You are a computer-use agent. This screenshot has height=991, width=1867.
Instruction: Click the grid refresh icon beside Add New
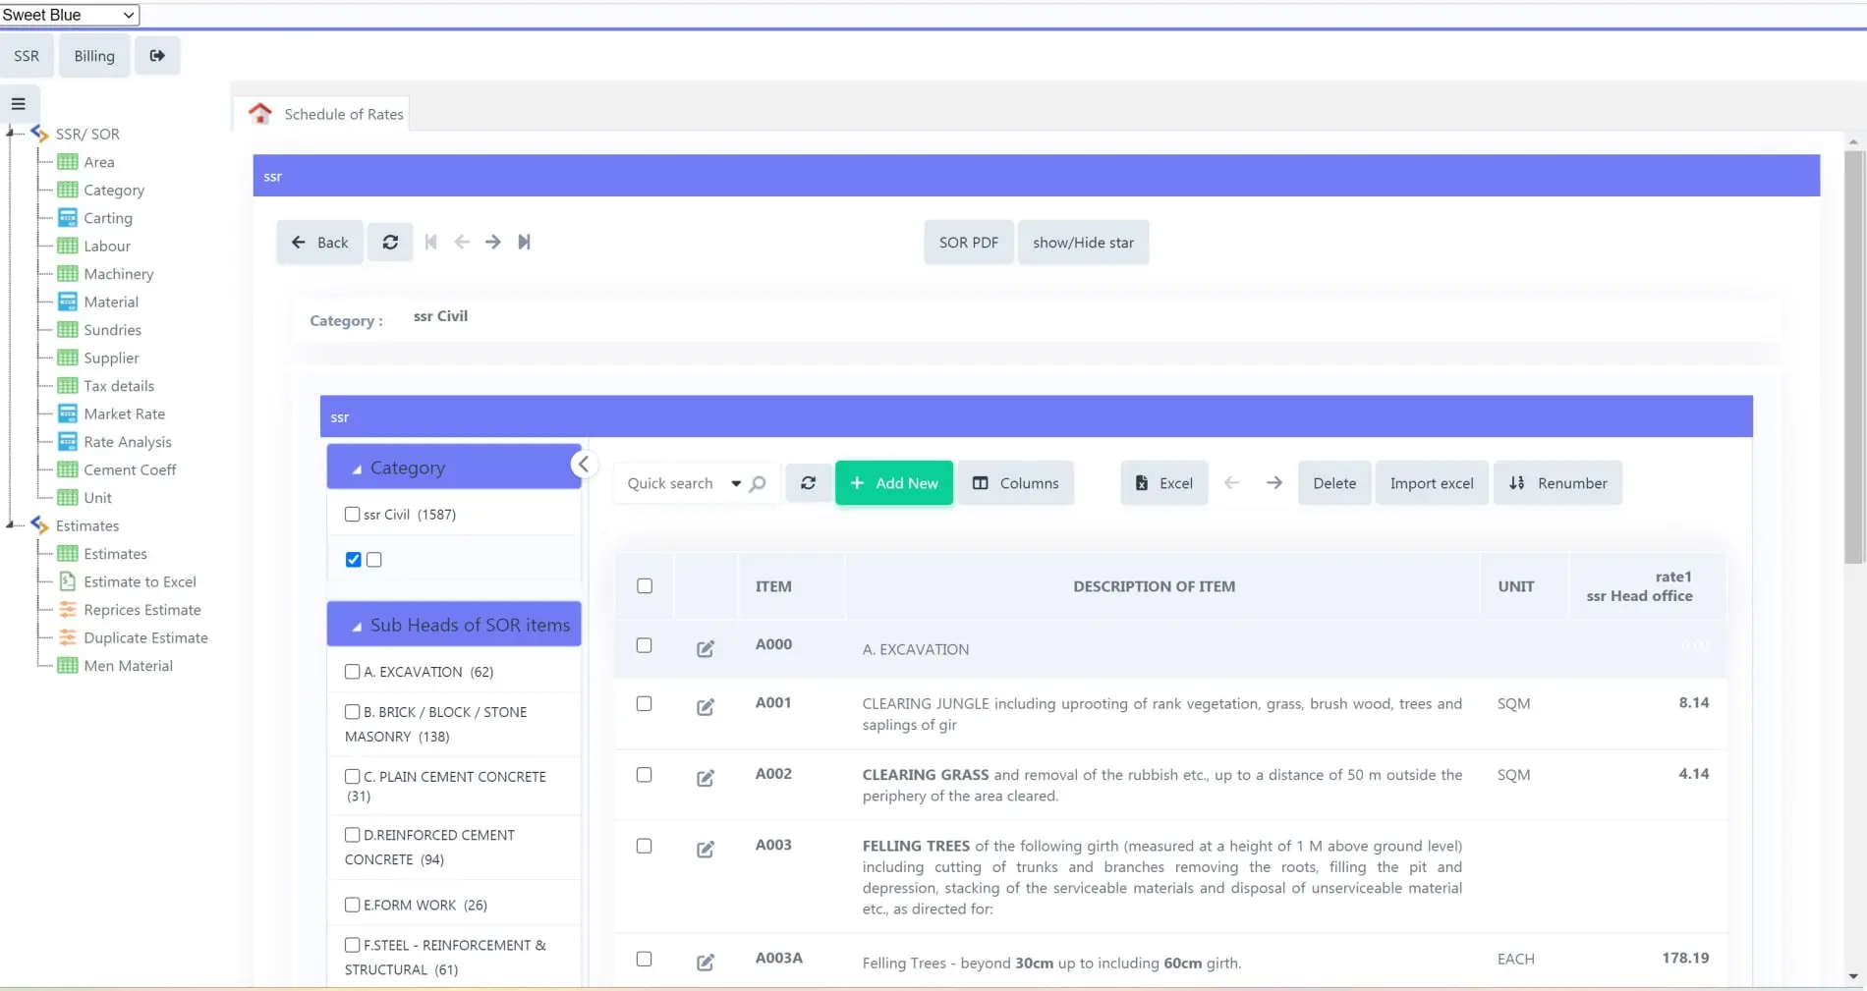pyautogui.click(x=808, y=483)
